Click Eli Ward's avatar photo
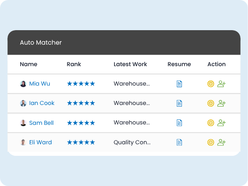 tap(23, 142)
